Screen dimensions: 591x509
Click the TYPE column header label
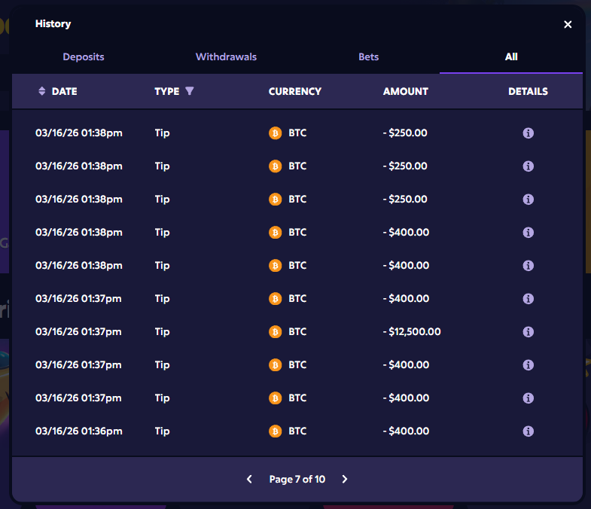pos(167,91)
